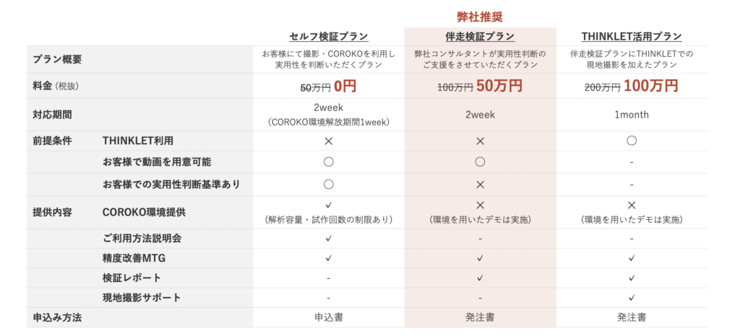The image size is (740, 336).
Task: Select the セルフ検証プラン column header
Action: click(x=328, y=36)
